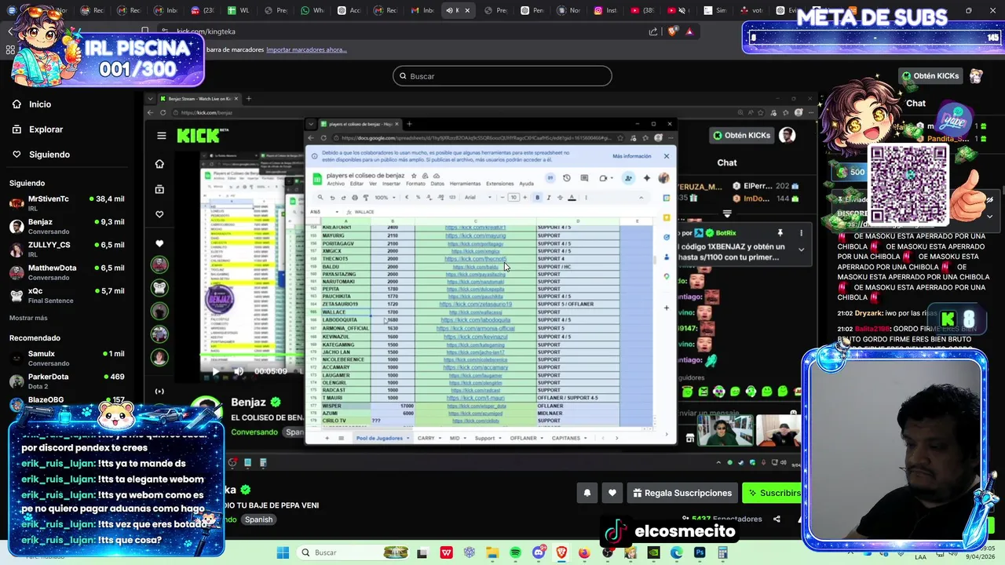Image resolution: width=1005 pixels, height=565 pixels.
Task: Open the 123 number format menu
Action: (x=452, y=198)
